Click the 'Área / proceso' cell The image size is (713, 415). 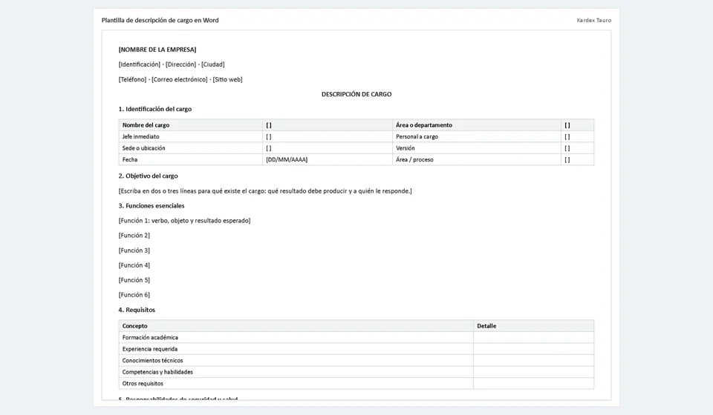tap(477, 159)
